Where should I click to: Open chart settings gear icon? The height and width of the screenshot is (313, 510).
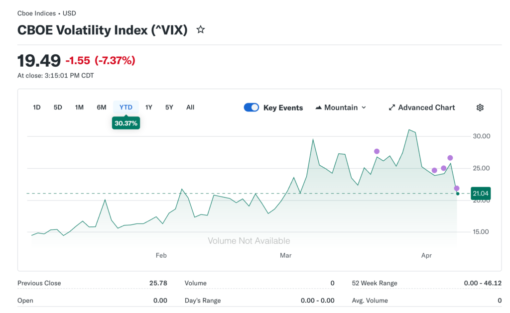(x=480, y=107)
